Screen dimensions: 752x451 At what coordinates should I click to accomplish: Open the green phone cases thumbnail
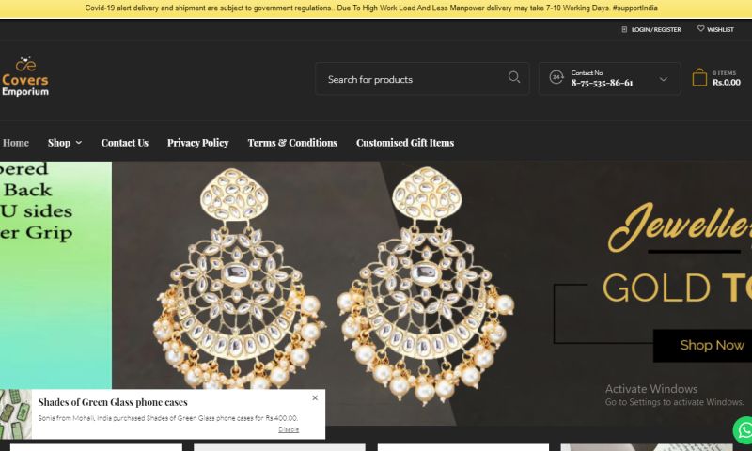tap(16, 414)
